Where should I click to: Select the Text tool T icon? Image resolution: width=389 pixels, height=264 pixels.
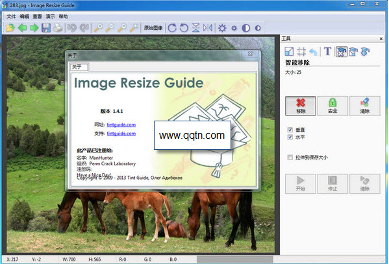[327, 51]
